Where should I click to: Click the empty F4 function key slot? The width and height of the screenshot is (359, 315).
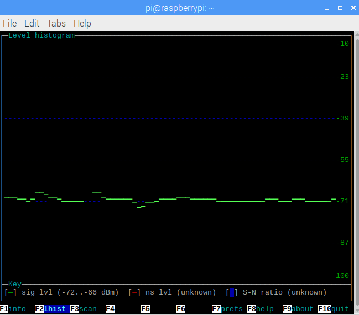[x=110, y=309]
